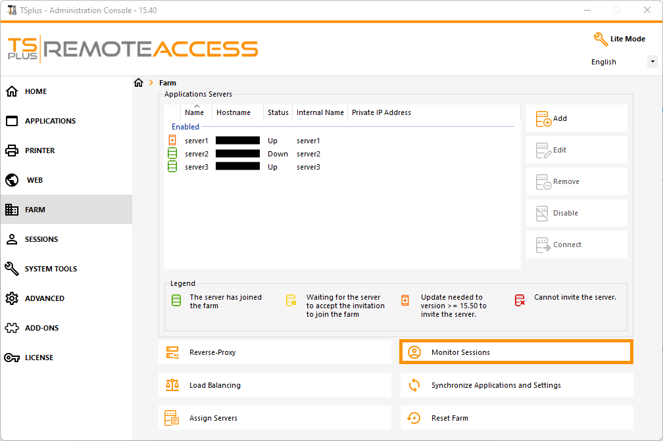
Task: Select the SESSIONS menu item
Action: (x=66, y=239)
